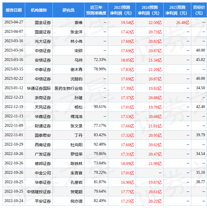The image size is (207, 208).
Task: Click the accuracy value 72.33%
Action: pos(100,60)
